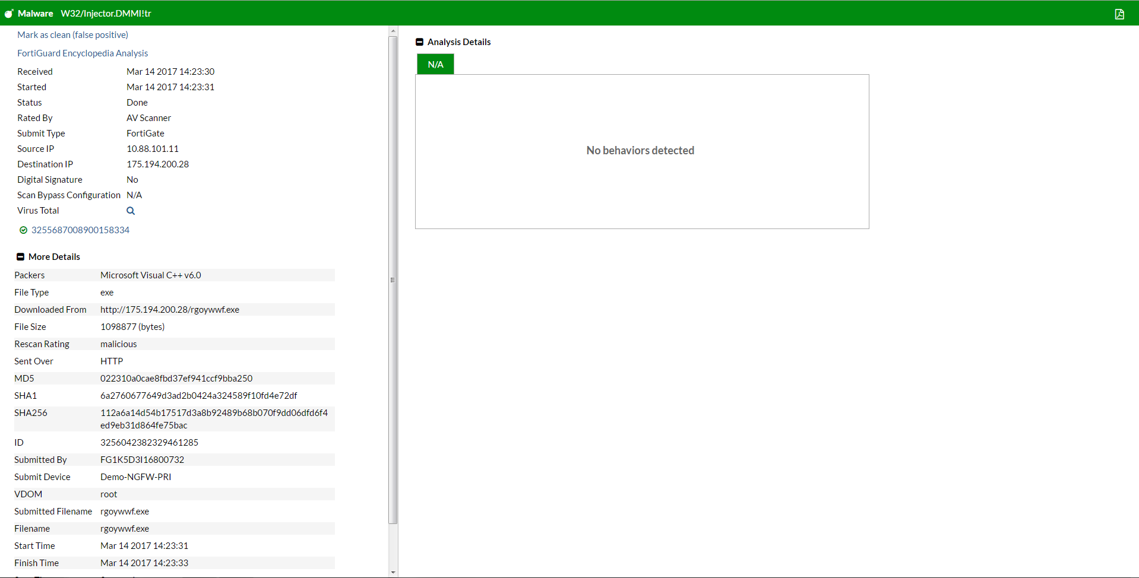
Task: Click the left panel vertical scrollbar thumb
Action: (x=393, y=280)
